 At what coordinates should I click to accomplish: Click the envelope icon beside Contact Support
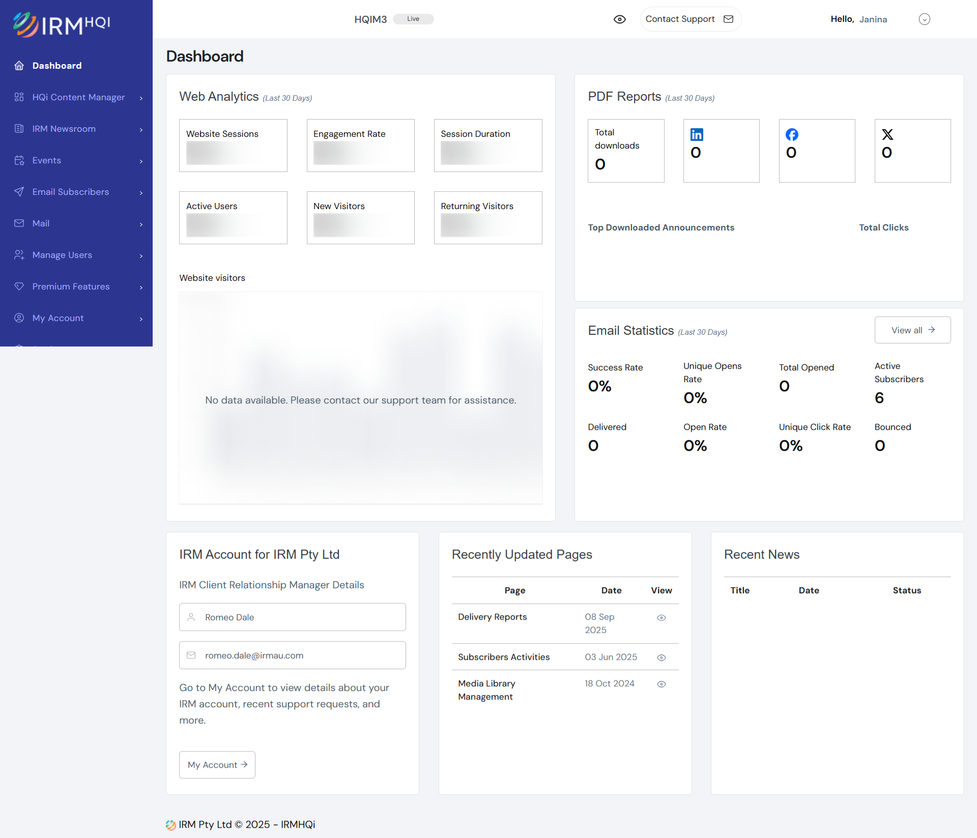[x=729, y=19]
